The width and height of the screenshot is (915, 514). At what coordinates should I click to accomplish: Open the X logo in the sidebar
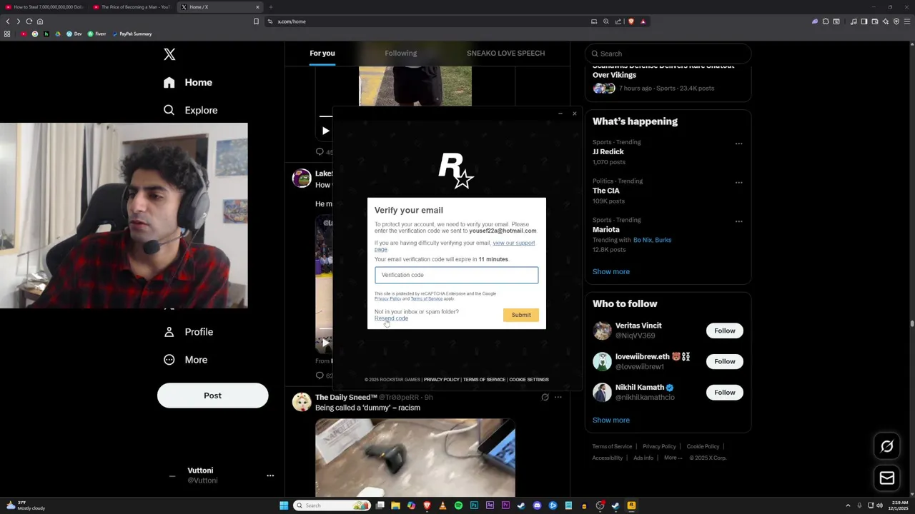(169, 54)
